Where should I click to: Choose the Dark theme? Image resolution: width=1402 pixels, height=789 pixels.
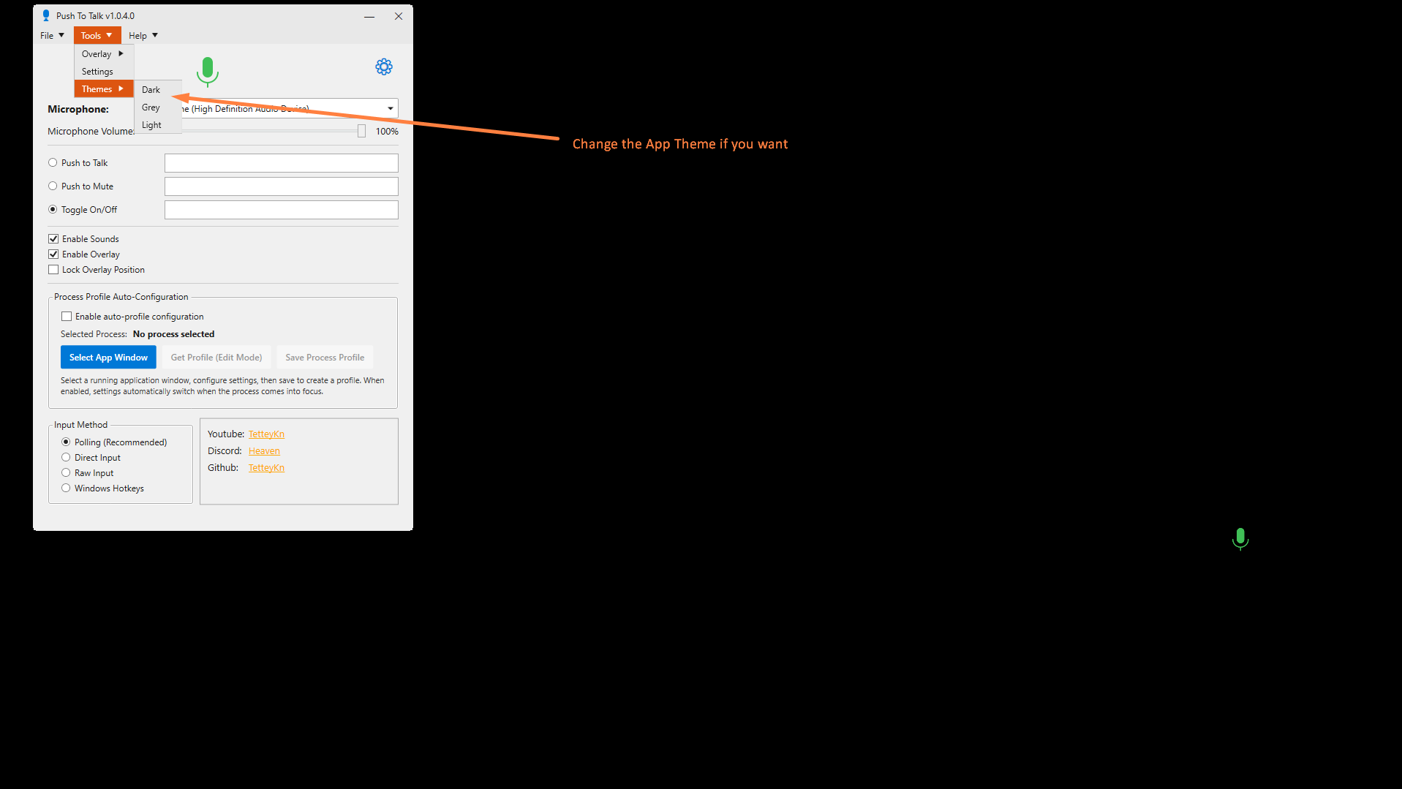point(158,89)
